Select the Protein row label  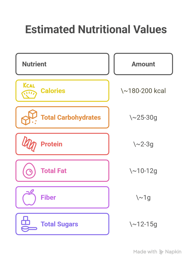click(x=51, y=144)
